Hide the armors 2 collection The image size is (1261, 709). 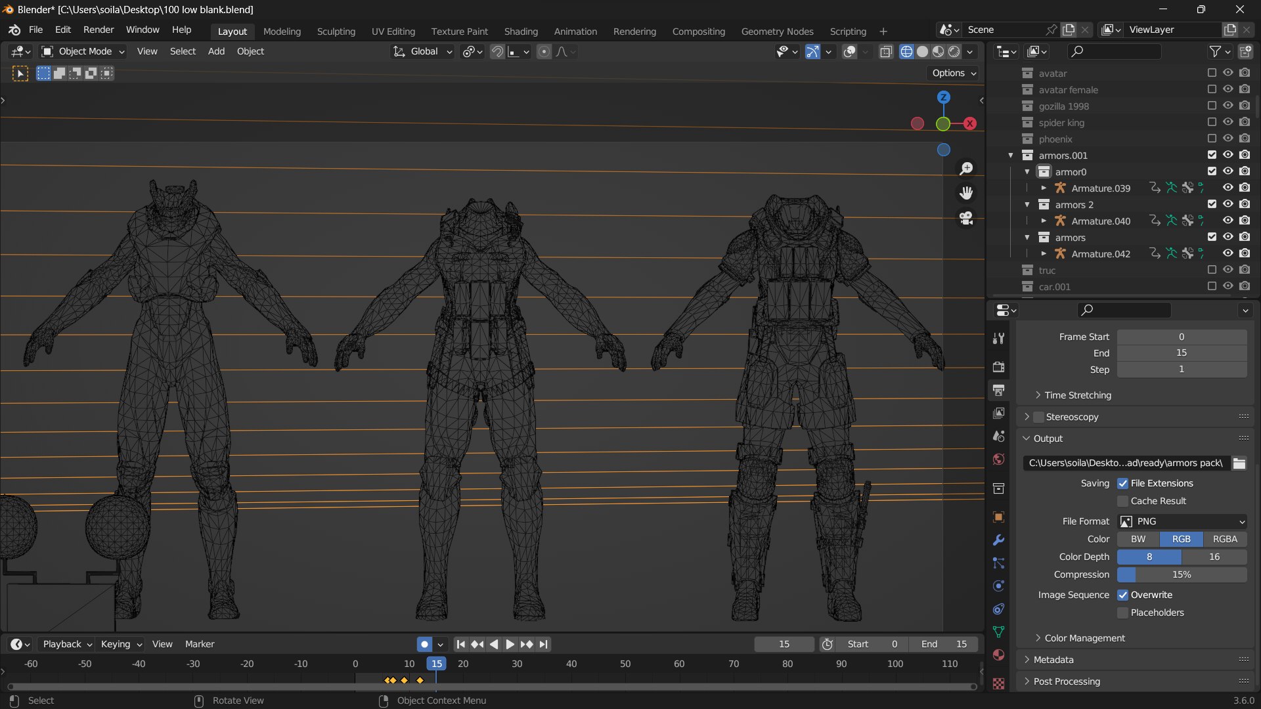(1228, 204)
